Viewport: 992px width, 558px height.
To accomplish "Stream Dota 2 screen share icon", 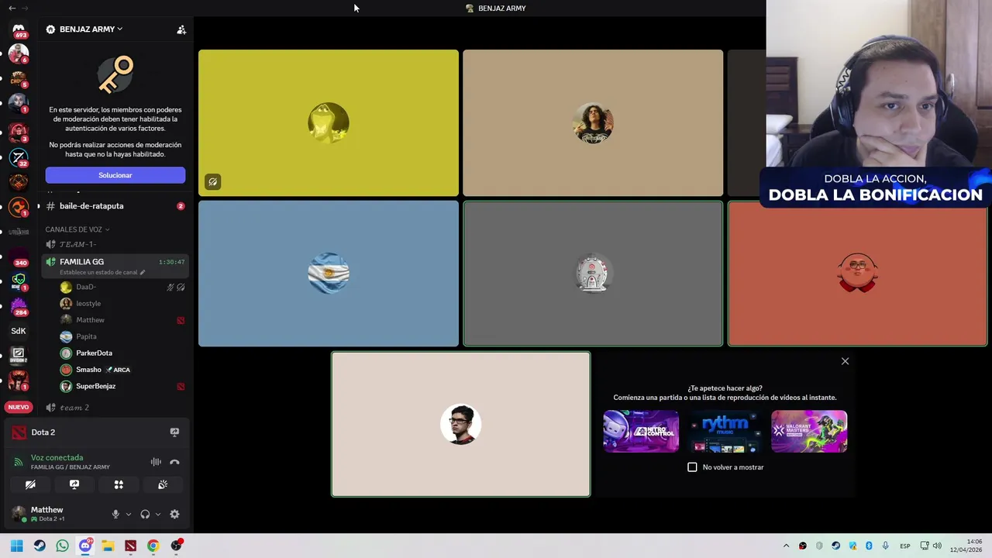I will (x=174, y=432).
